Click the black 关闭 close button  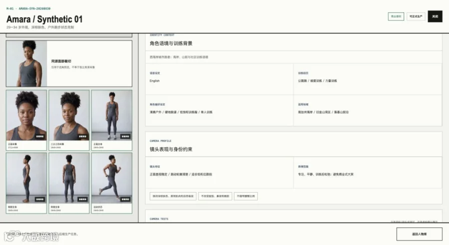pos(435,16)
